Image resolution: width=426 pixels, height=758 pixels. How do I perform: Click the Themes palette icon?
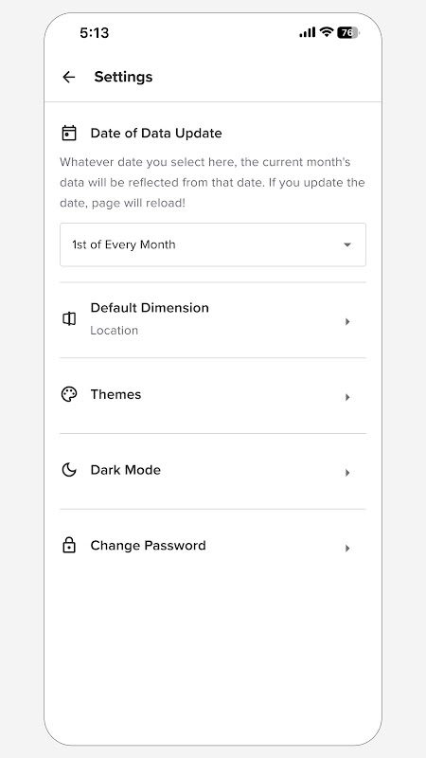pos(69,394)
